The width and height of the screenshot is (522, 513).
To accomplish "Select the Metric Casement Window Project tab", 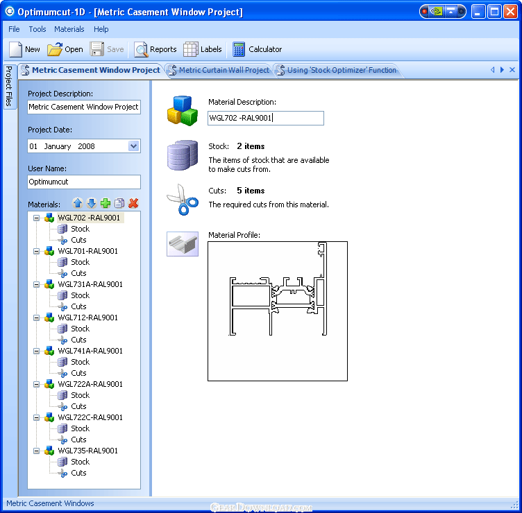I will point(91,70).
